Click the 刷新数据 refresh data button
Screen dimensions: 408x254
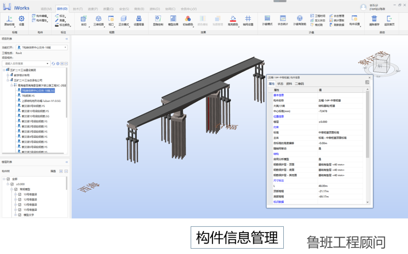tap(337, 25)
